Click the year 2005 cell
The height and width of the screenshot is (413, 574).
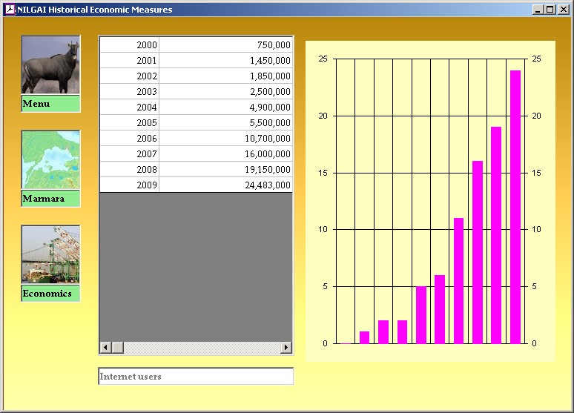[x=130, y=123]
